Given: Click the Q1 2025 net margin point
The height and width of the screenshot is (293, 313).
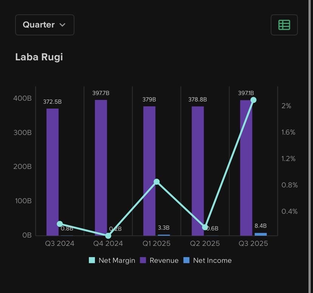Looking at the screenshot, I should (157, 182).
